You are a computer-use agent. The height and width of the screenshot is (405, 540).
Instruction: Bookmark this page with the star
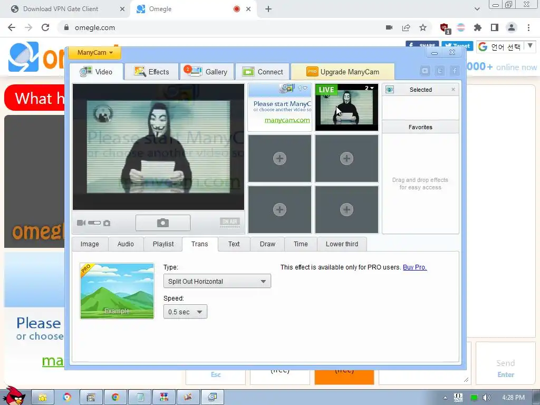[x=423, y=27]
